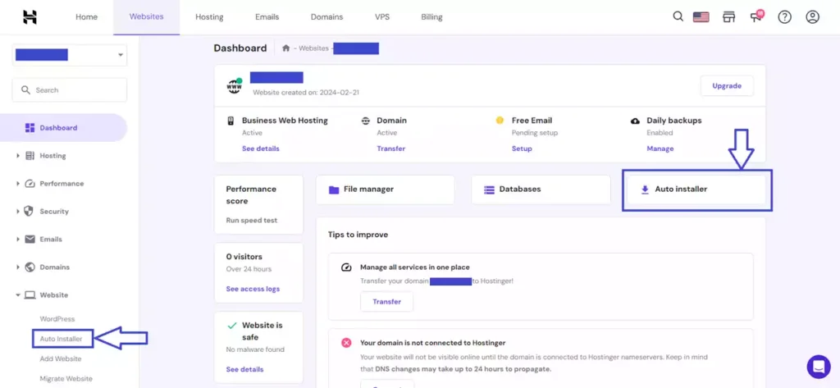
Task: Click the Hostinger logo icon
Action: click(30, 17)
